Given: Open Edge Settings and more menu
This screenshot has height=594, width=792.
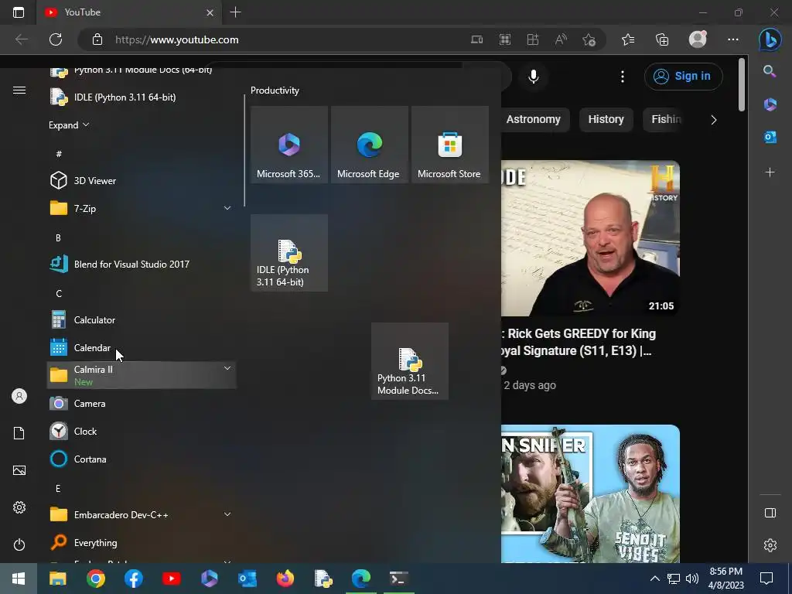Looking at the screenshot, I should coord(733,39).
